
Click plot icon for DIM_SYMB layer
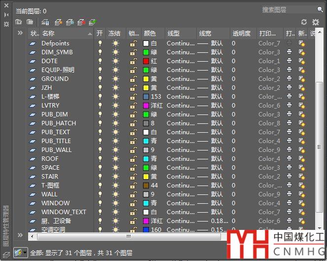pos(289,52)
